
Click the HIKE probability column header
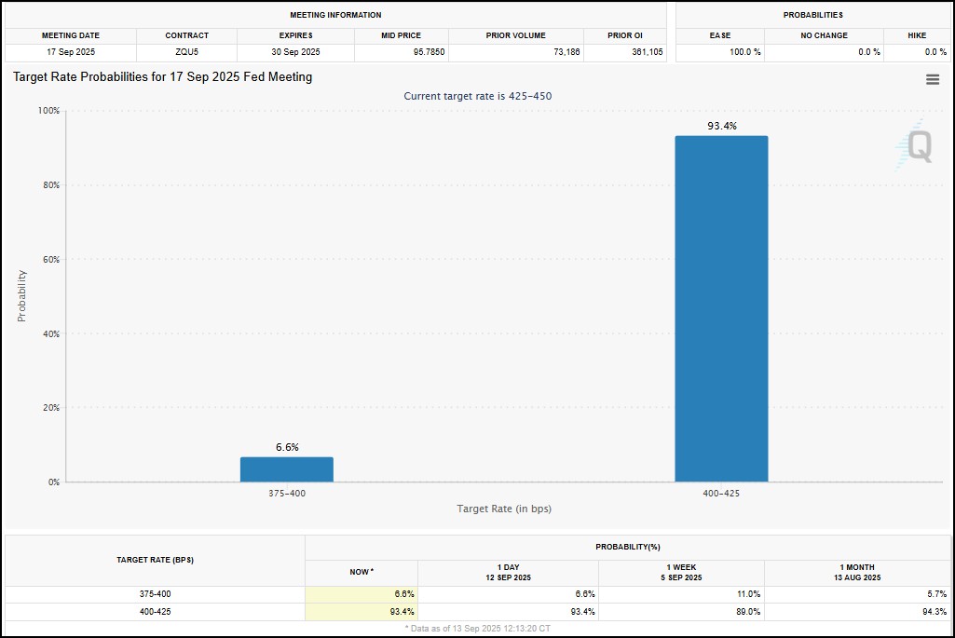tap(917, 35)
